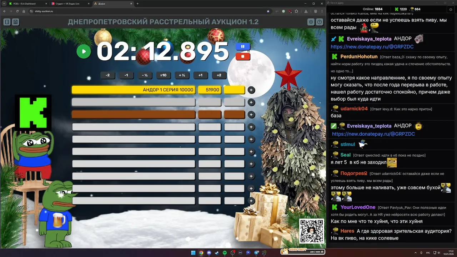
Task: Open OBS Studio from the taskbar
Action: pos(232,253)
